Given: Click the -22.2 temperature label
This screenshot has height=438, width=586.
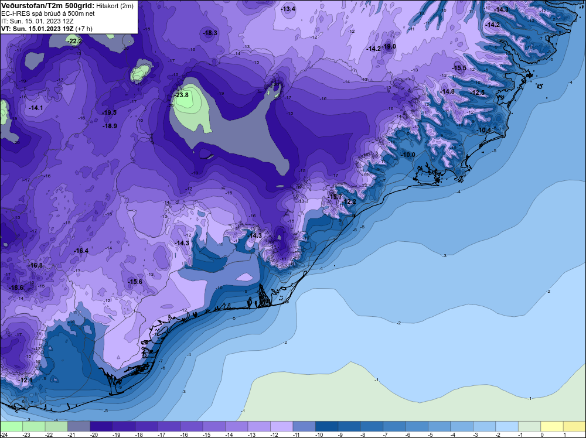Looking at the screenshot, I should (x=74, y=41).
